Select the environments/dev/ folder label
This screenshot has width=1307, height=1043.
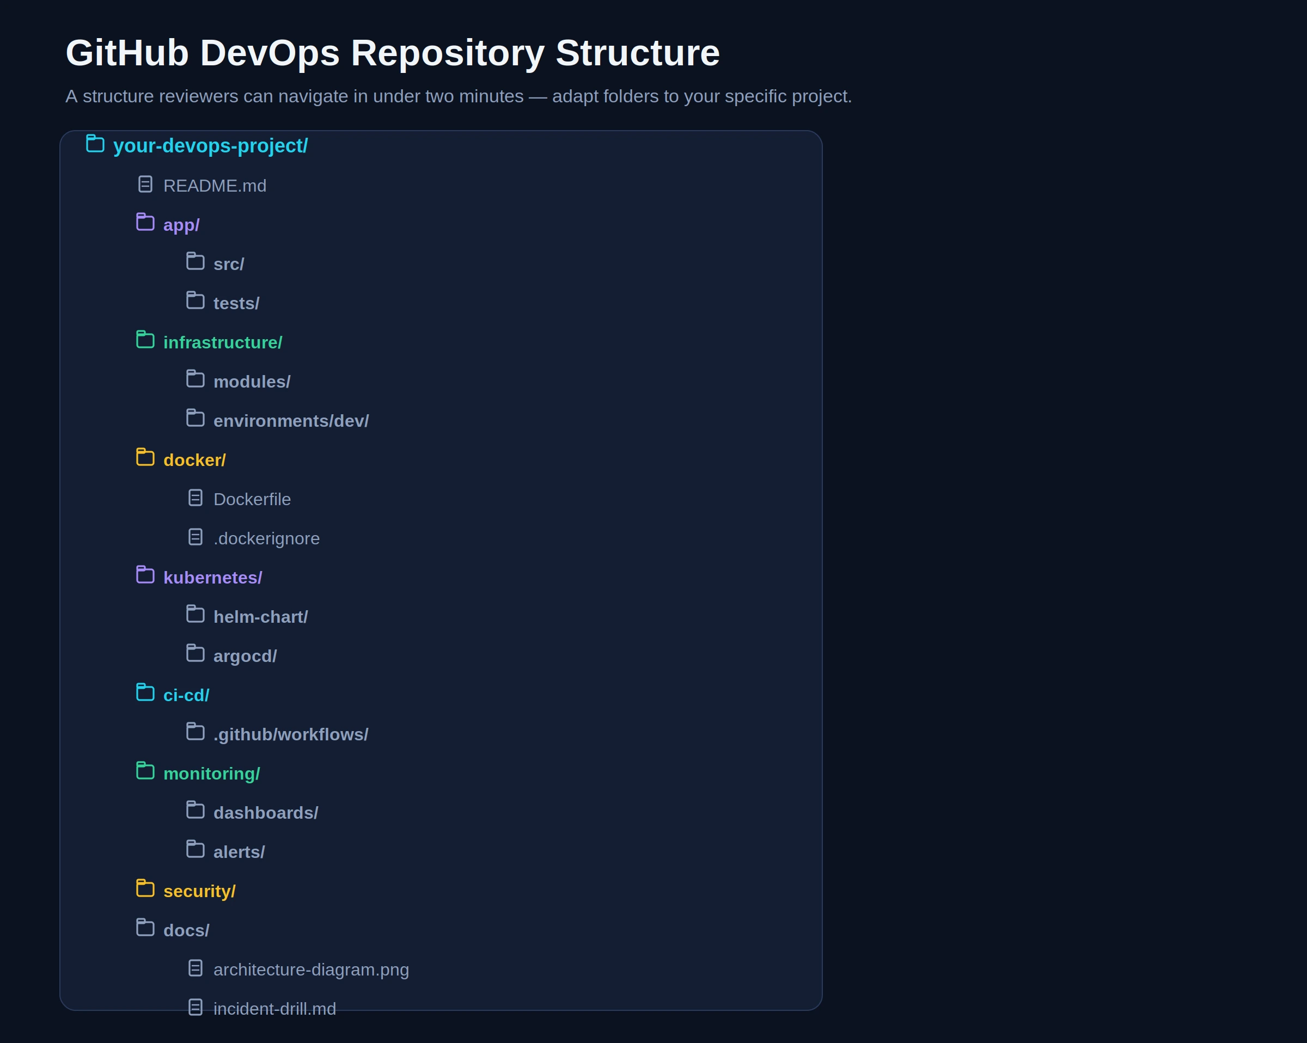[291, 421]
